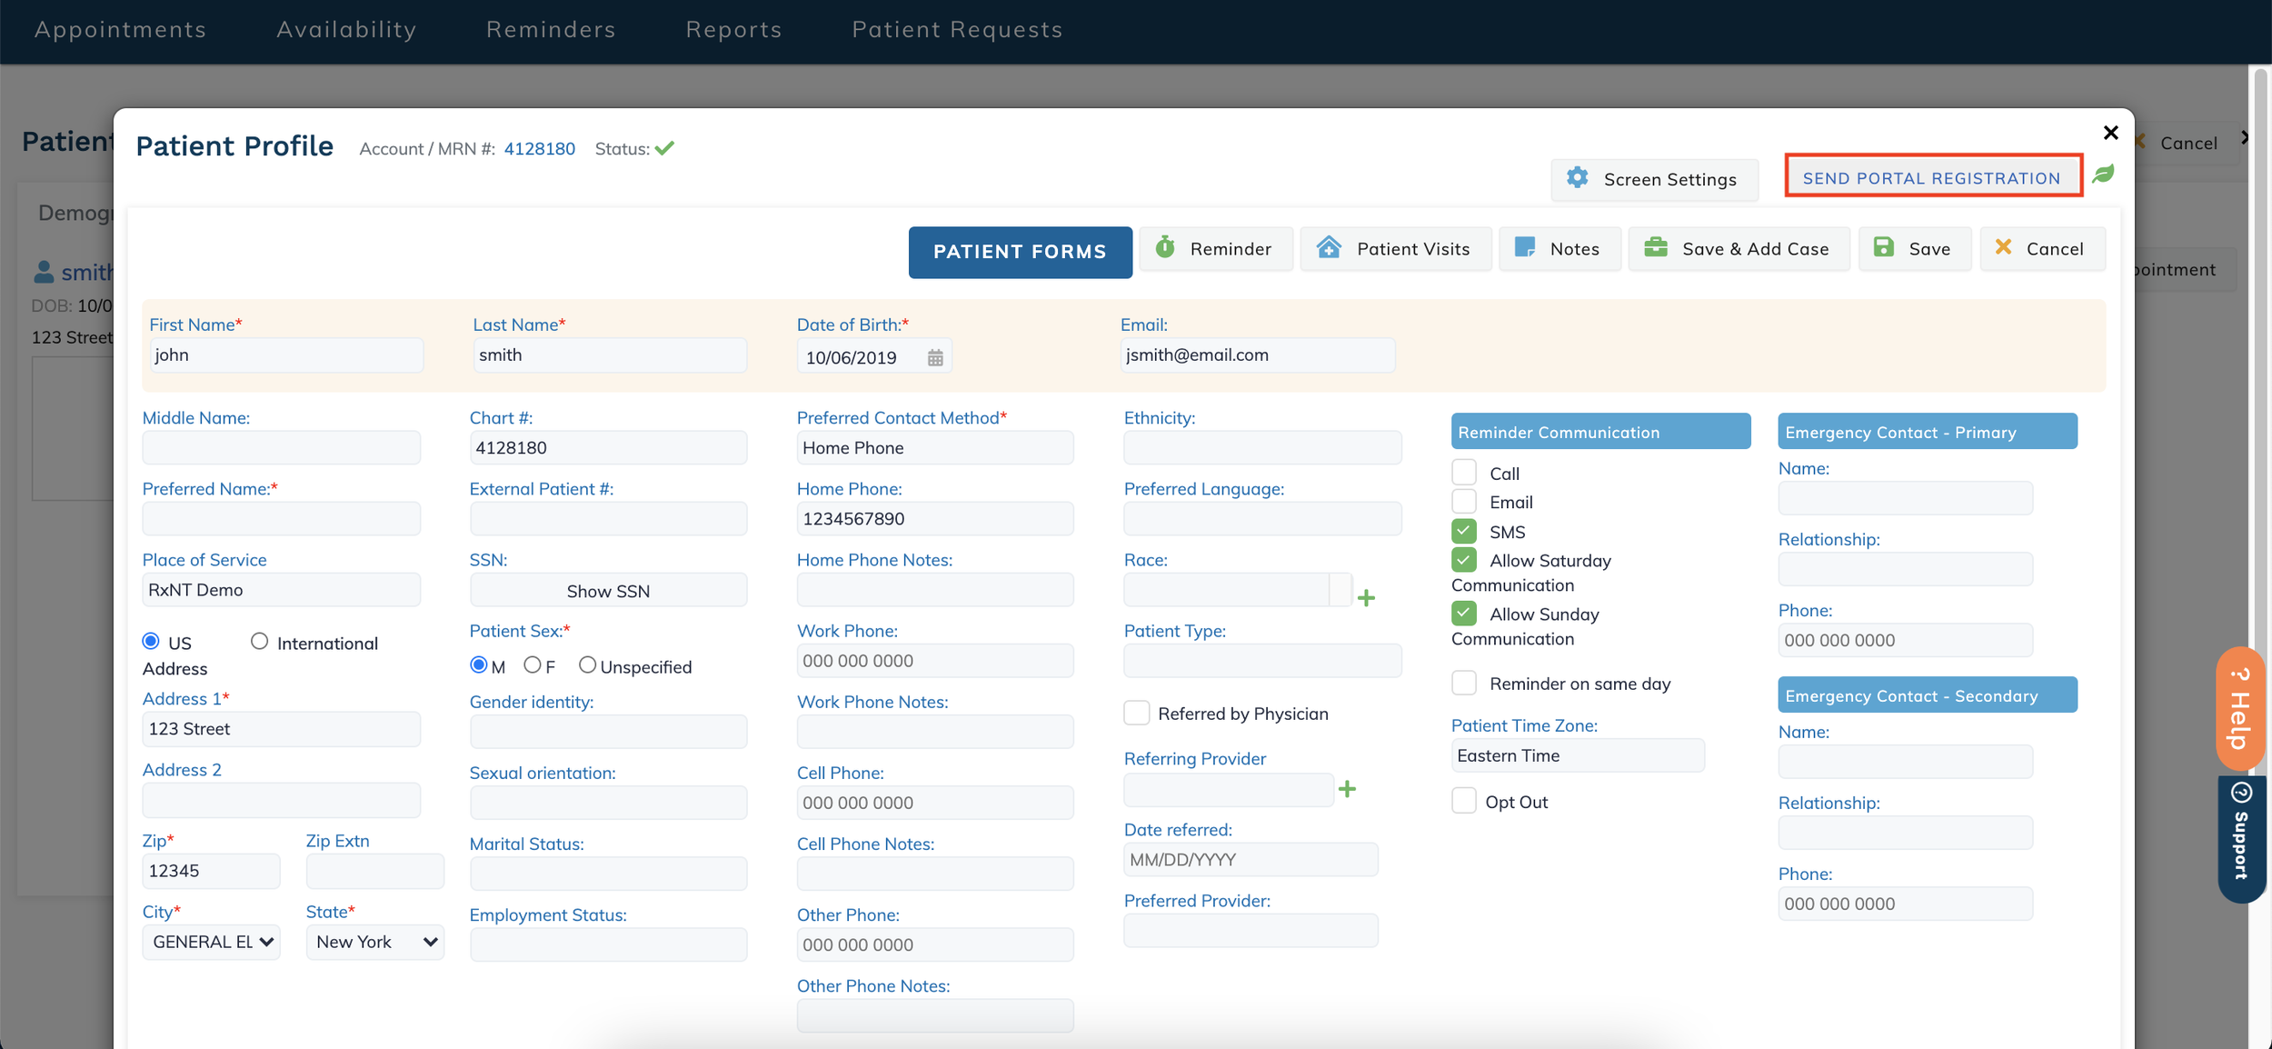Click the Screen Settings gear icon
This screenshot has height=1049, width=2272.
[1578, 178]
